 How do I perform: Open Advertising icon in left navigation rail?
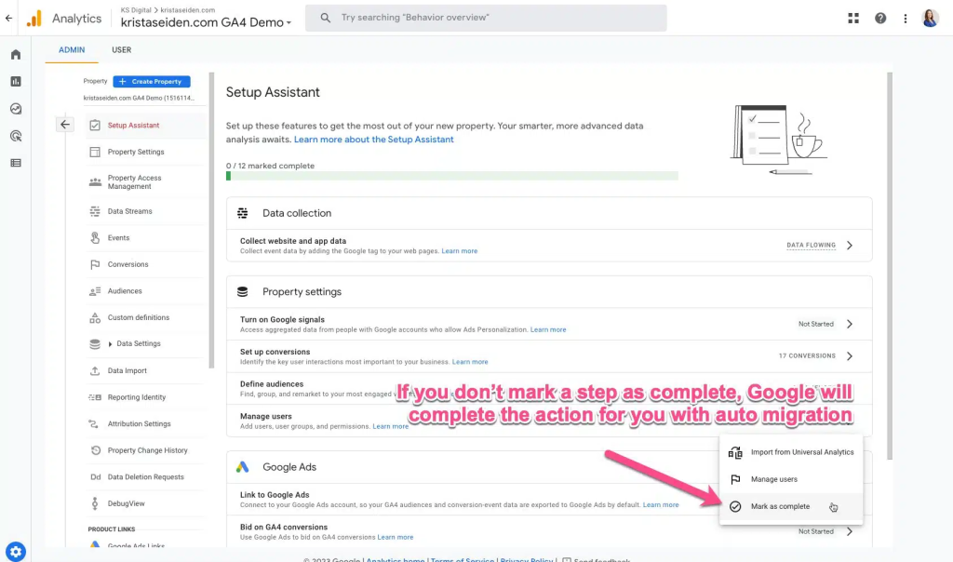coord(16,136)
